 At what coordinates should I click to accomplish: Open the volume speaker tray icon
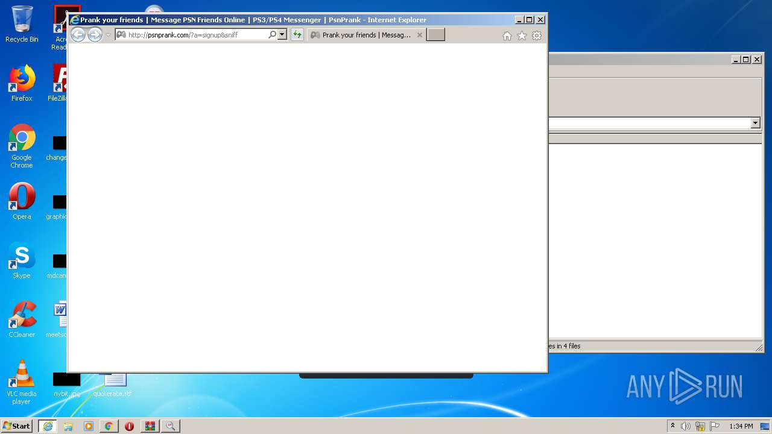pos(686,426)
